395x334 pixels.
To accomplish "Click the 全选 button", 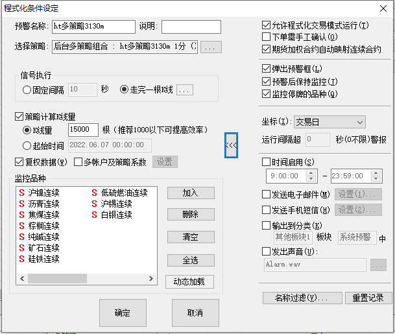I will [191, 260].
